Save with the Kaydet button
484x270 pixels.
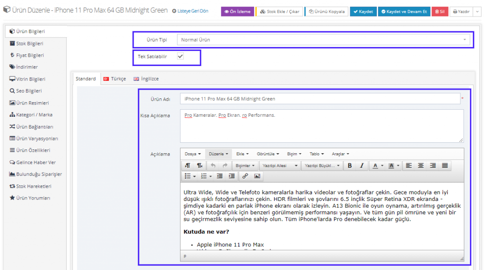[x=363, y=11]
